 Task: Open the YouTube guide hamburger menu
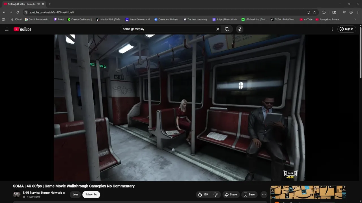(x=7, y=29)
